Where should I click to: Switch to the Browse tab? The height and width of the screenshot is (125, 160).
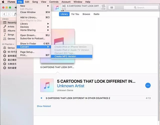(x=86, y=14)
